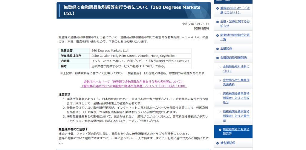Click bullet icon beside 金融関係
This screenshot has height=150, width=306.
tap(218, 49)
